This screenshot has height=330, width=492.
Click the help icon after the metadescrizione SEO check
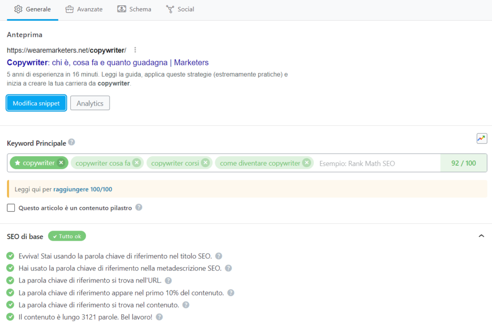228,268
